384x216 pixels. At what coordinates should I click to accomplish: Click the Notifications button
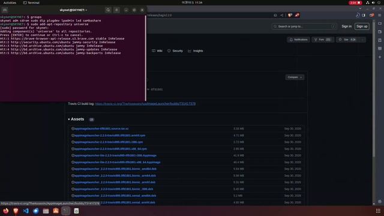click(x=298, y=40)
